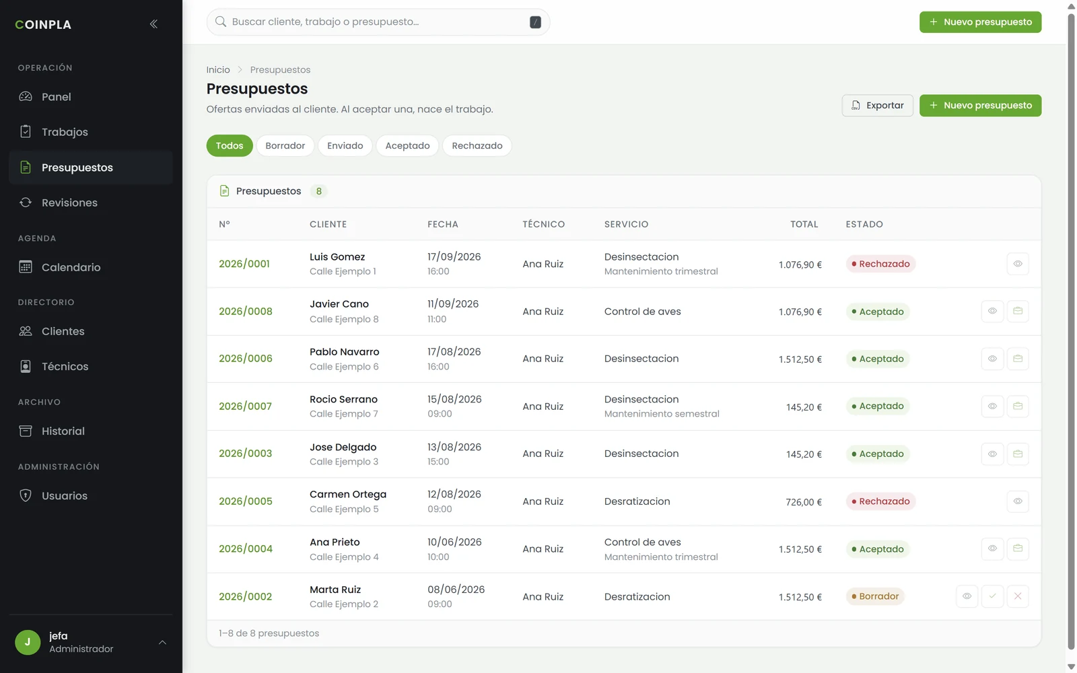Open the job for quote 2026/0003 (briefcase icon)
Screen dimensions: 1077x673
pyautogui.click(x=1018, y=454)
